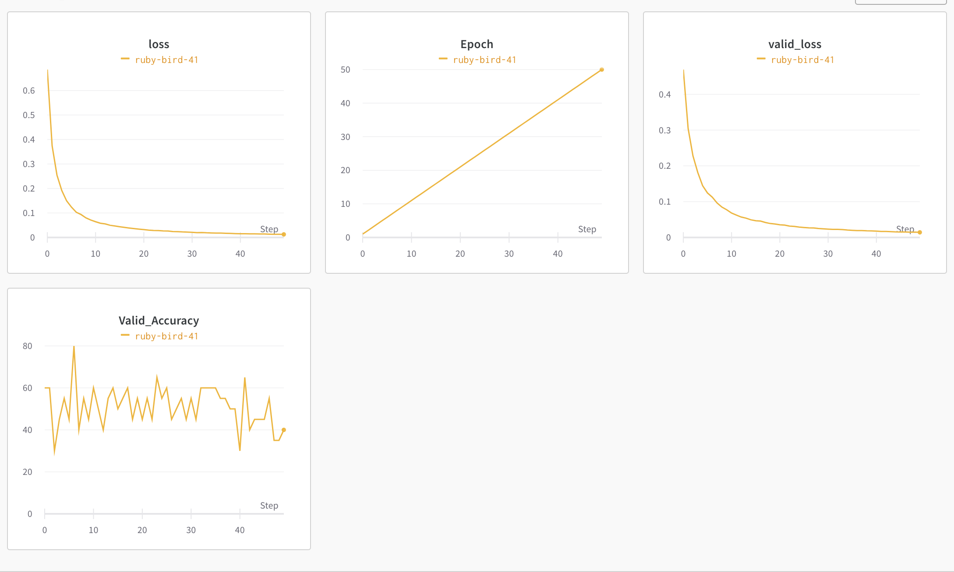Viewport: 954px width, 572px height.
Task: Click the Step axis label in Valid_Accuracy chart
Action: click(269, 506)
